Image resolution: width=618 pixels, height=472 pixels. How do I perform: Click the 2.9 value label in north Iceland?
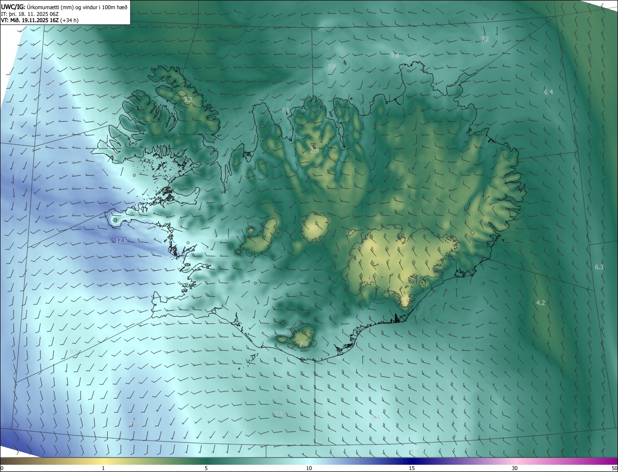click(x=314, y=151)
